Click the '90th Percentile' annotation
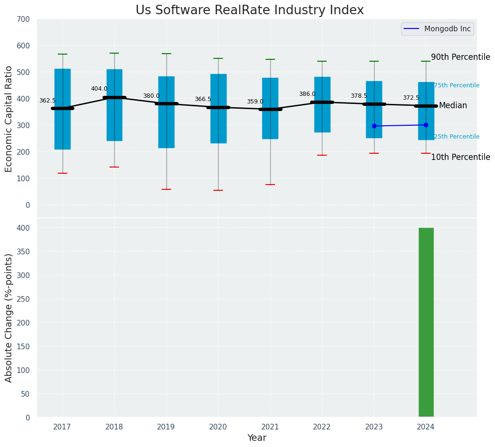Screen dimensions: 495x447 click(460, 57)
